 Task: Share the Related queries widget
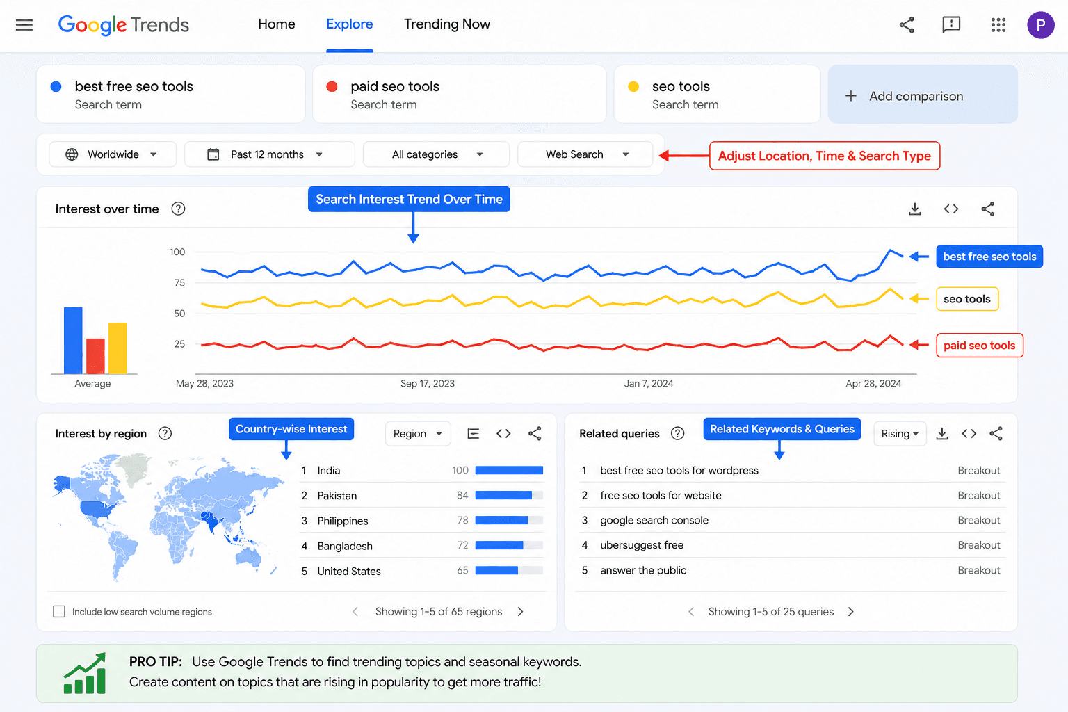tap(996, 434)
